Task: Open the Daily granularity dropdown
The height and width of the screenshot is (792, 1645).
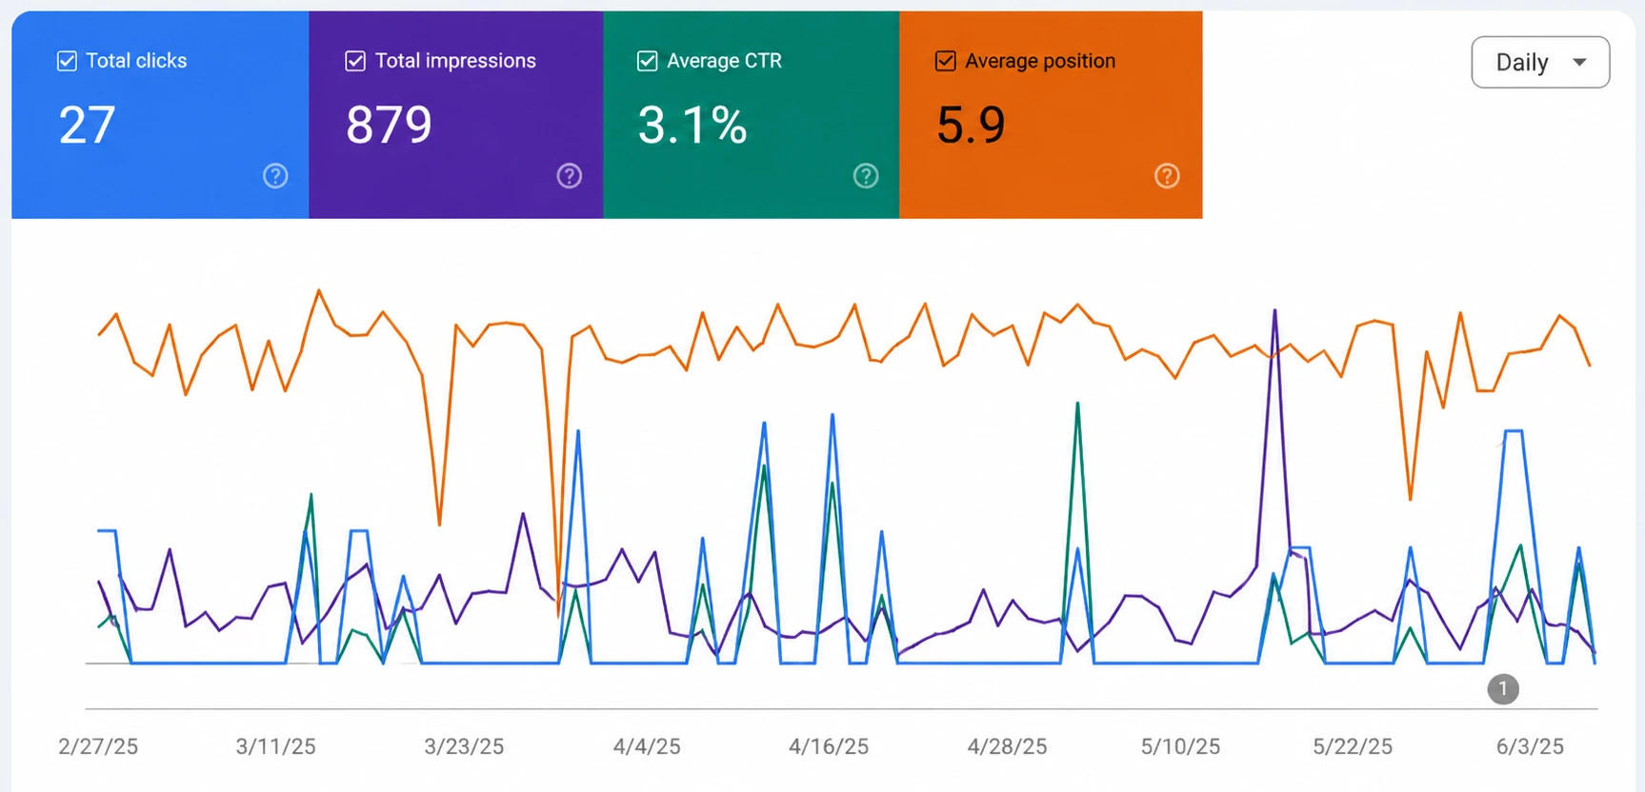Action: tap(1540, 63)
